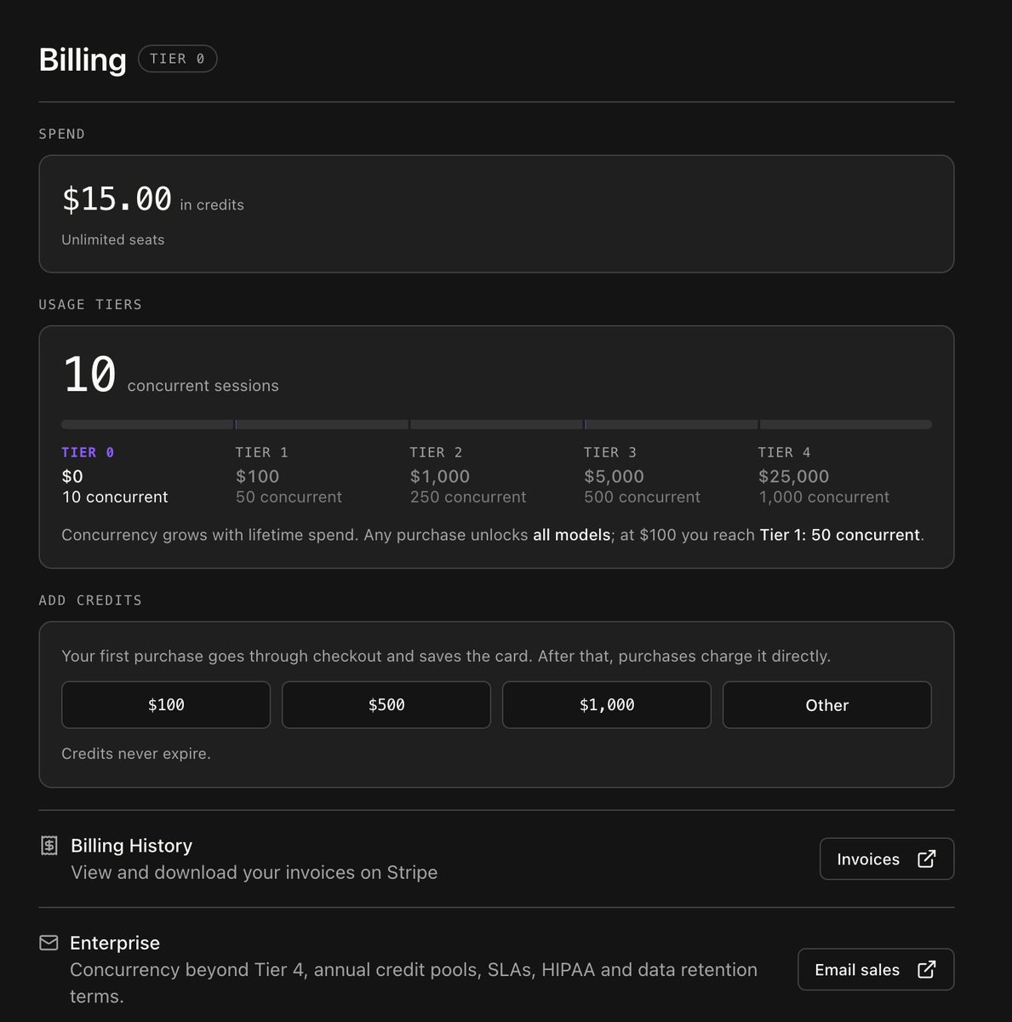The width and height of the screenshot is (1012, 1022).
Task: Click external link icon on Invoices button
Action: click(x=927, y=858)
